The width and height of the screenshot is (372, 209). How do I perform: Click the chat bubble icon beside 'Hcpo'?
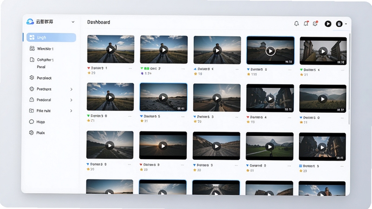coord(31,122)
